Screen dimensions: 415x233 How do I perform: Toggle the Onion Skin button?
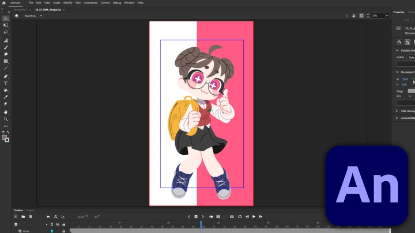(211, 217)
